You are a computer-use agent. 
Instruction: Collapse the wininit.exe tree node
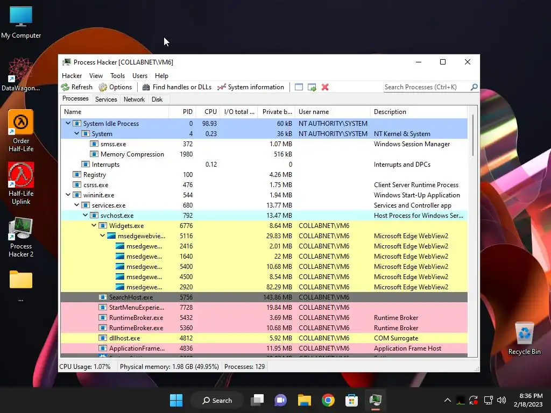click(x=68, y=195)
